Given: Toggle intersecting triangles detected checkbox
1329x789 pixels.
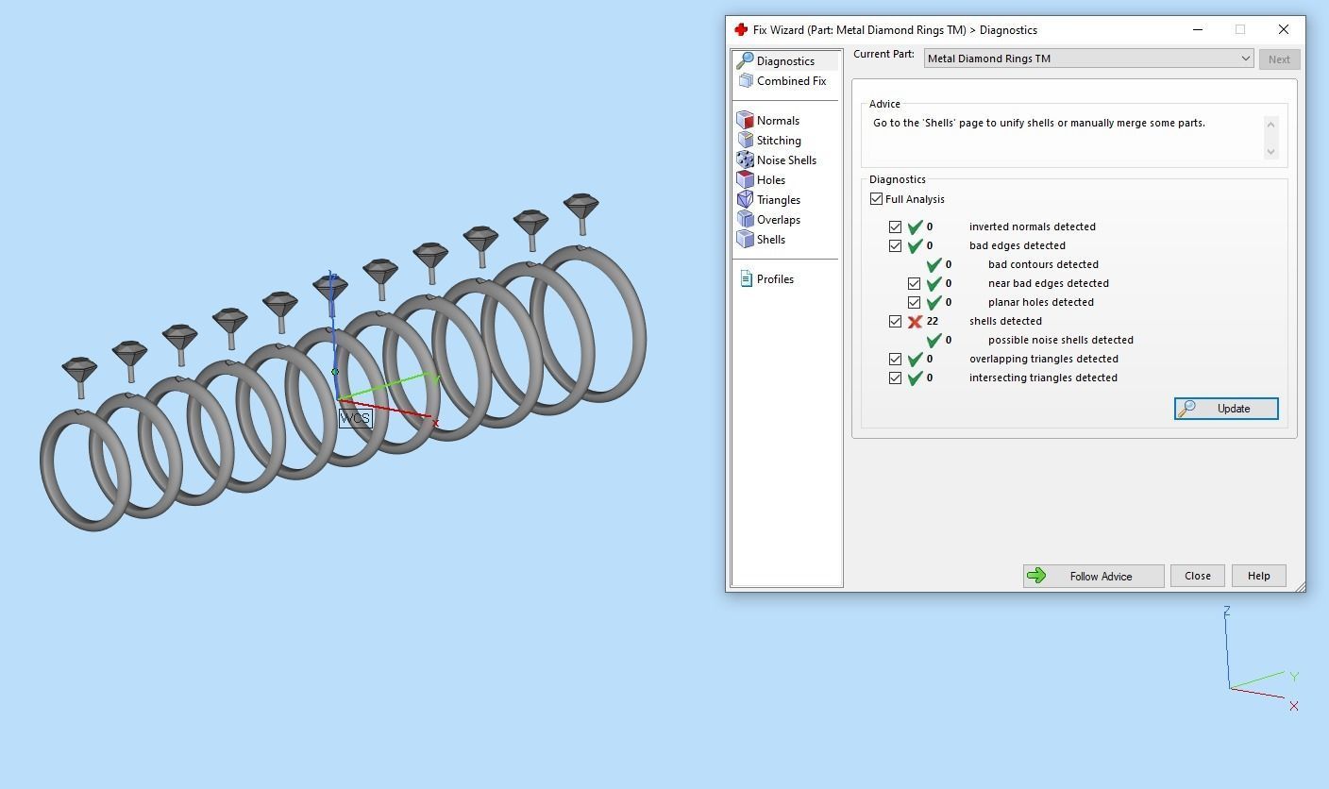Looking at the screenshot, I should coord(896,378).
